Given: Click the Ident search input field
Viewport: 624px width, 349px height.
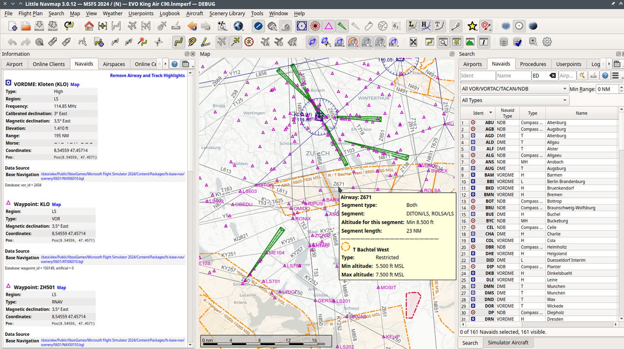Looking at the screenshot, I should point(478,76).
